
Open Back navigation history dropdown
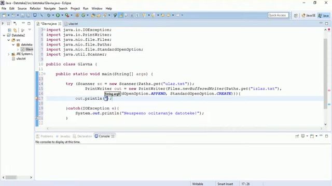click(173, 15)
